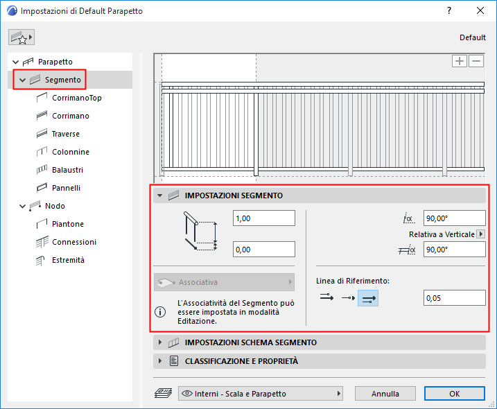The height and width of the screenshot is (409, 497).
Task: Click the railing preview image
Action: pyautogui.click(x=320, y=118)
